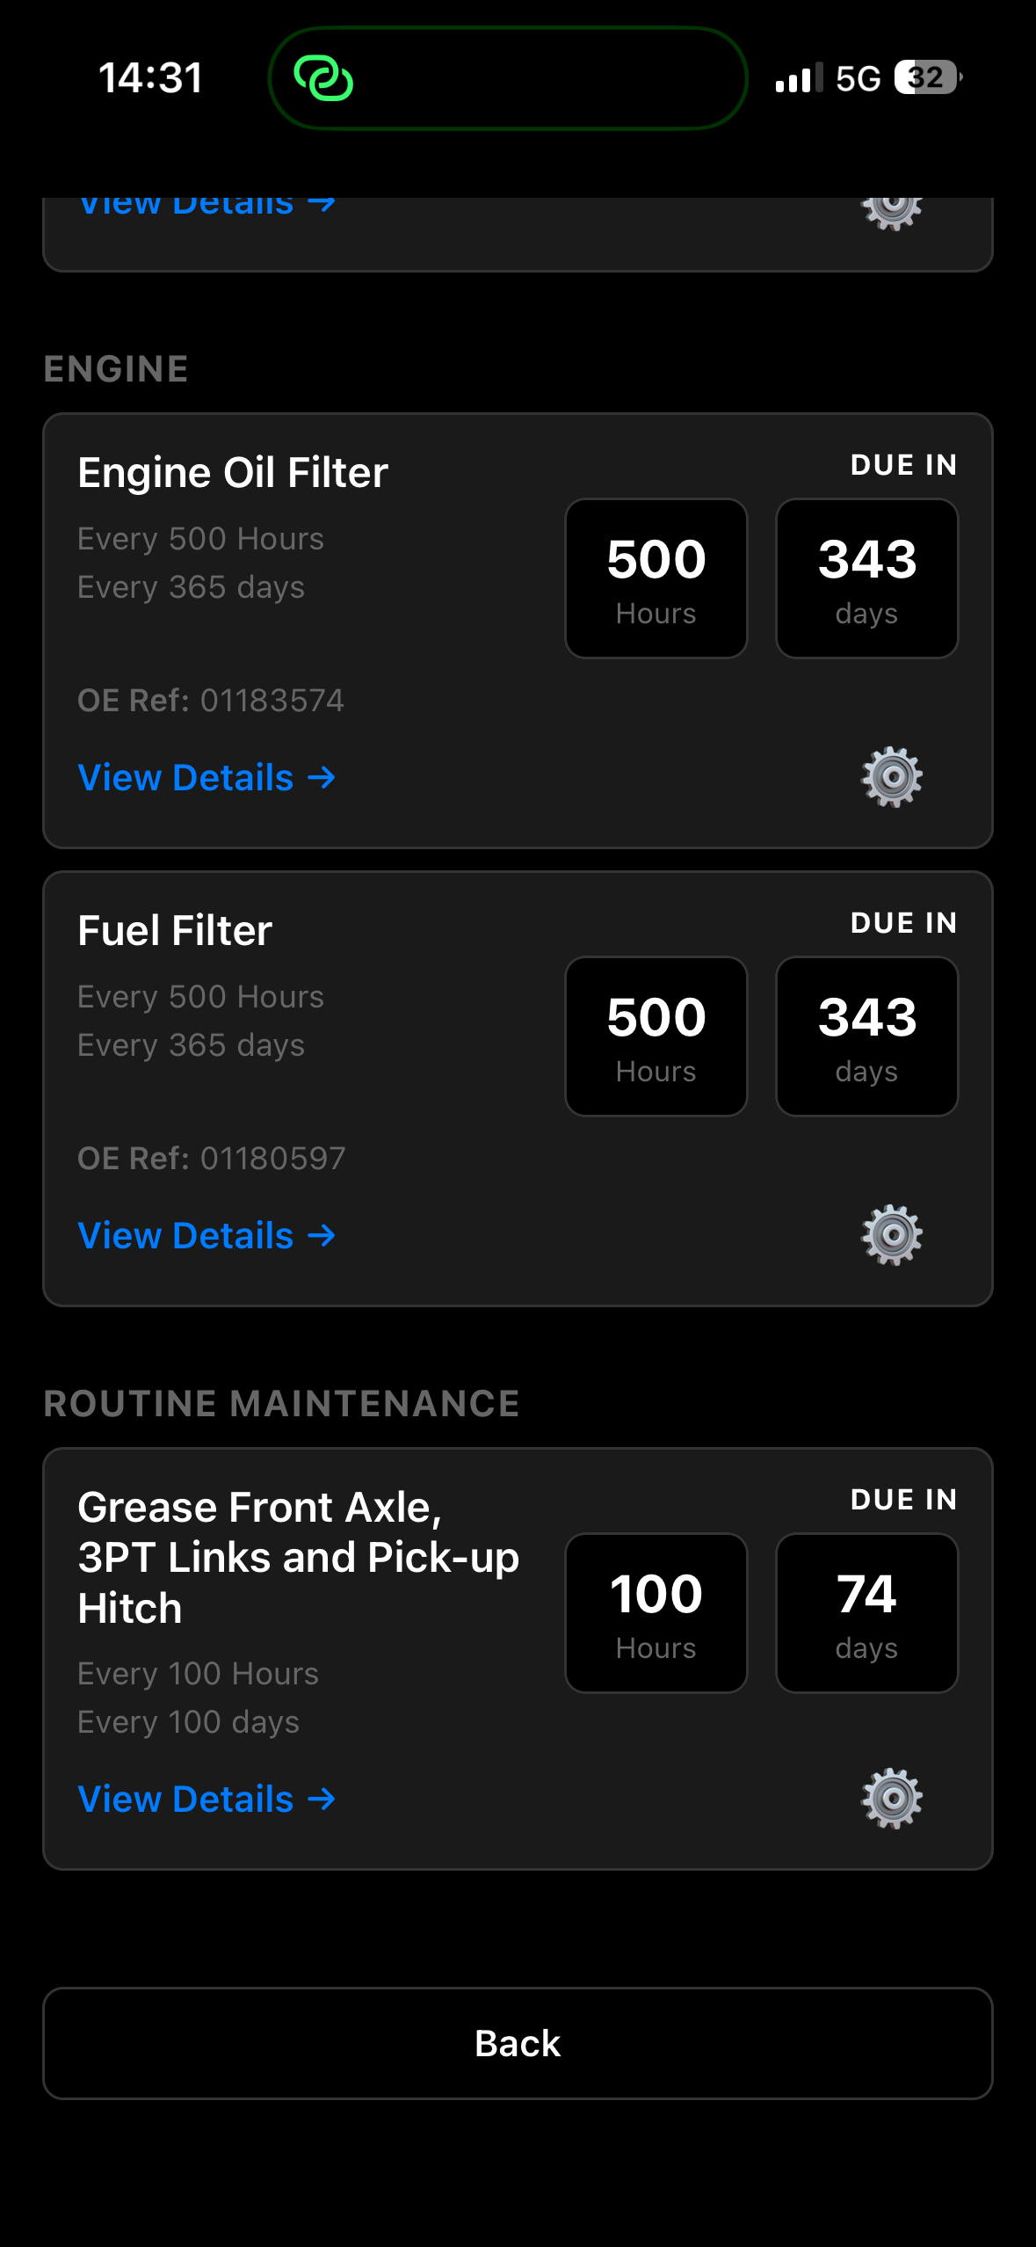This screenshot has width=1036, height=2247.
Task: Tap the green link icon in Dynamic Island
Action: point(323,78)
